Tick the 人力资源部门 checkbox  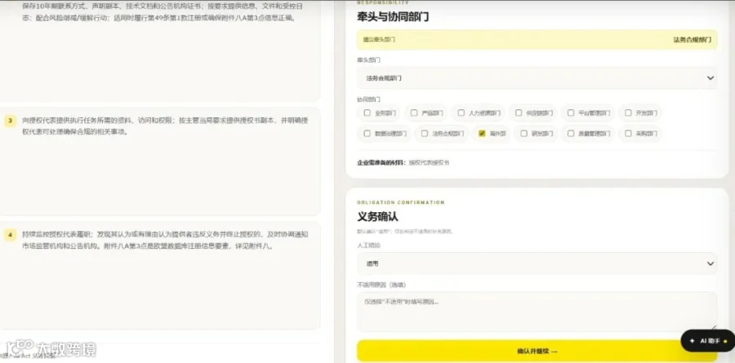[x=461, y=113]
